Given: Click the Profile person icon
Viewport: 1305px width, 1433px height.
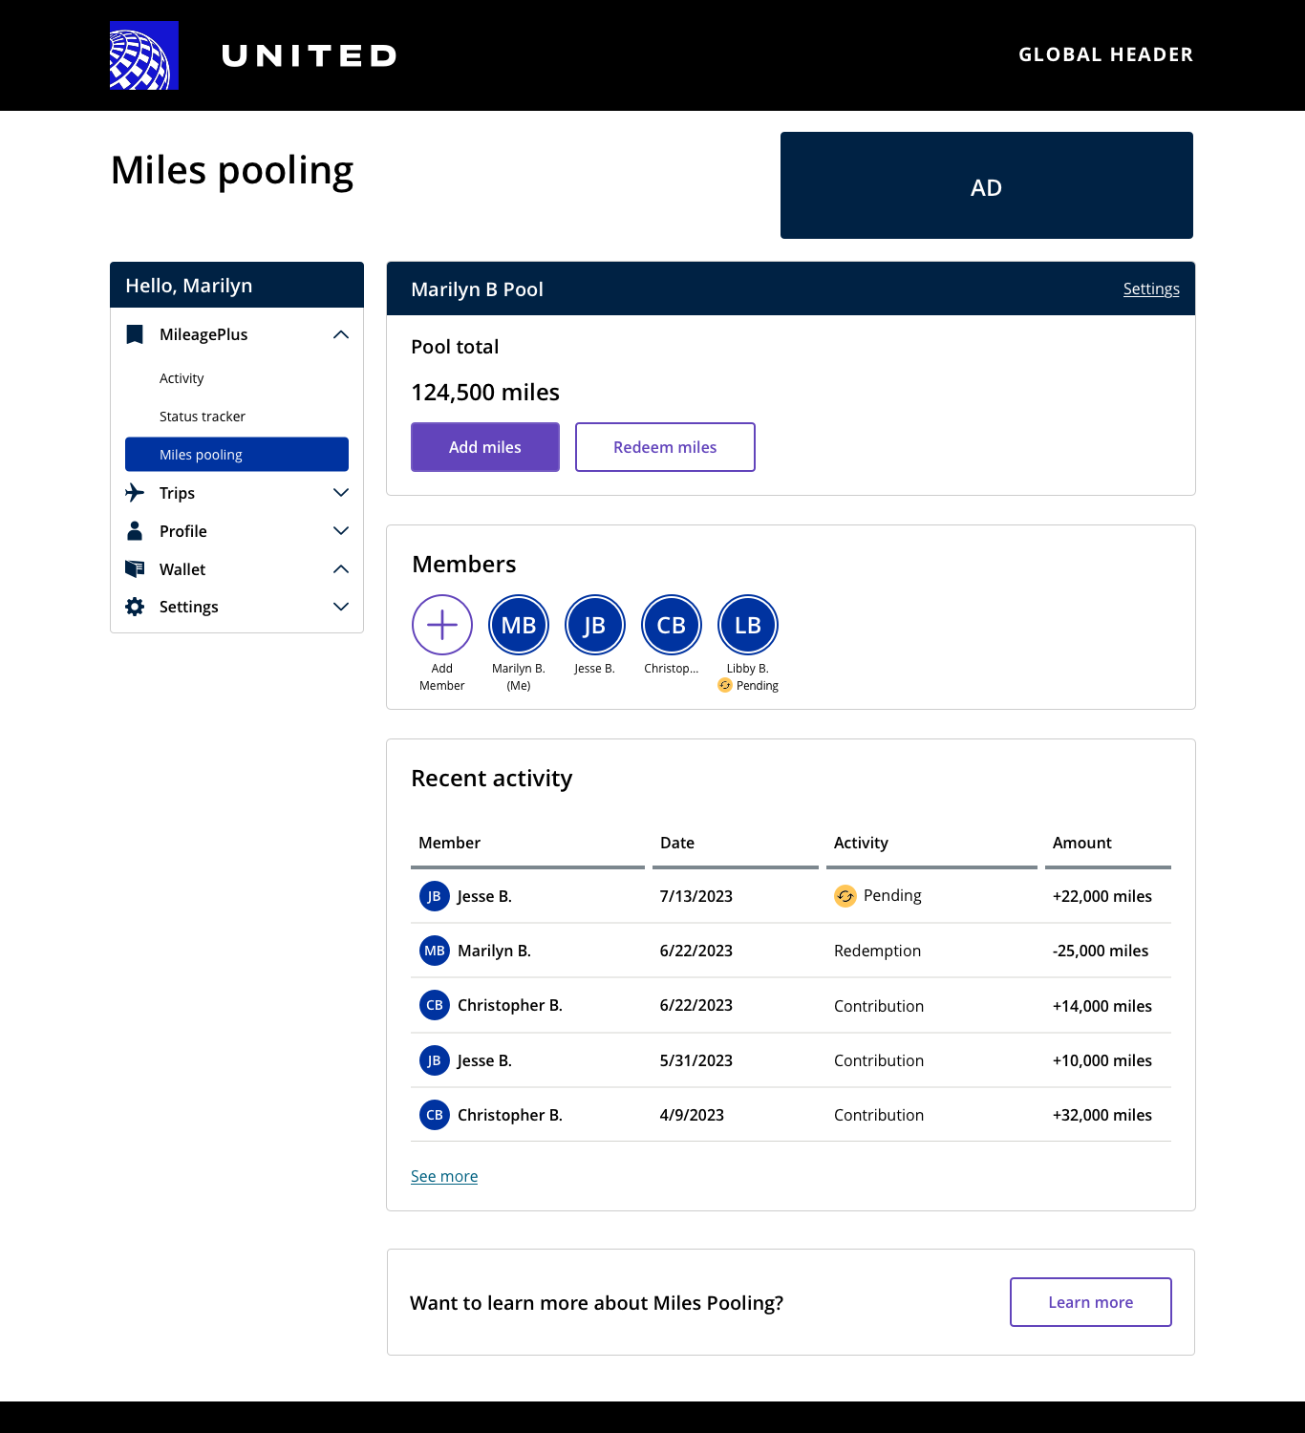Looking at the screenshot, I should point(135,531).
